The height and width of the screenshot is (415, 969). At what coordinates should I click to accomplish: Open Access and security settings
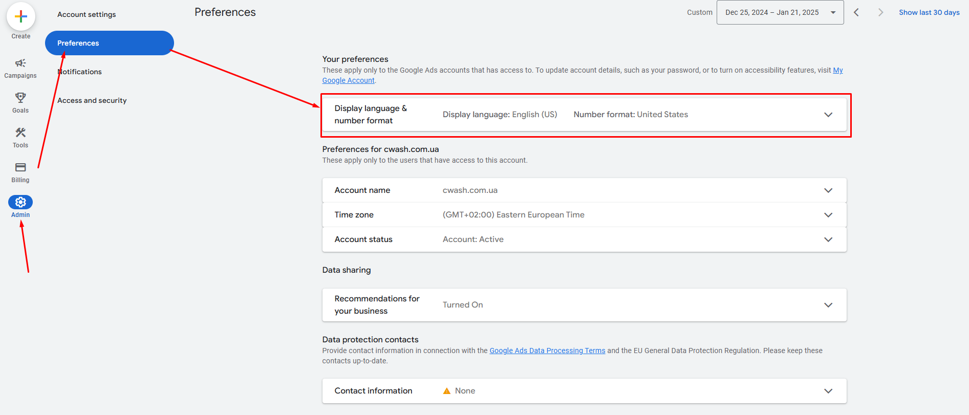click(x=92, y=100)
